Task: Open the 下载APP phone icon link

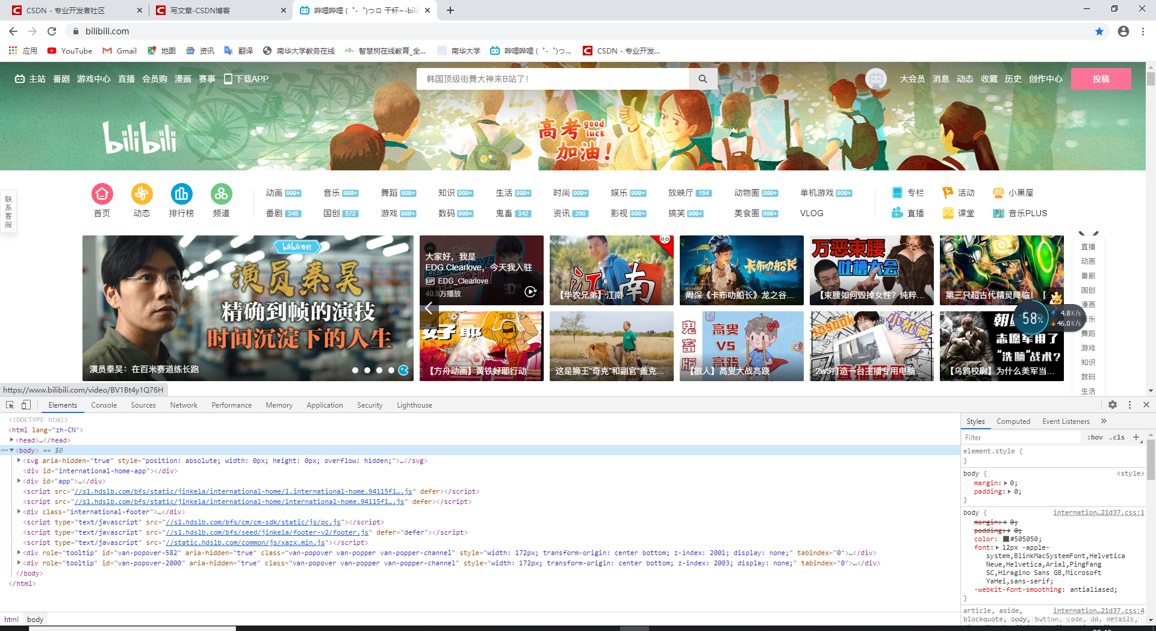Action: coord(228,79)
